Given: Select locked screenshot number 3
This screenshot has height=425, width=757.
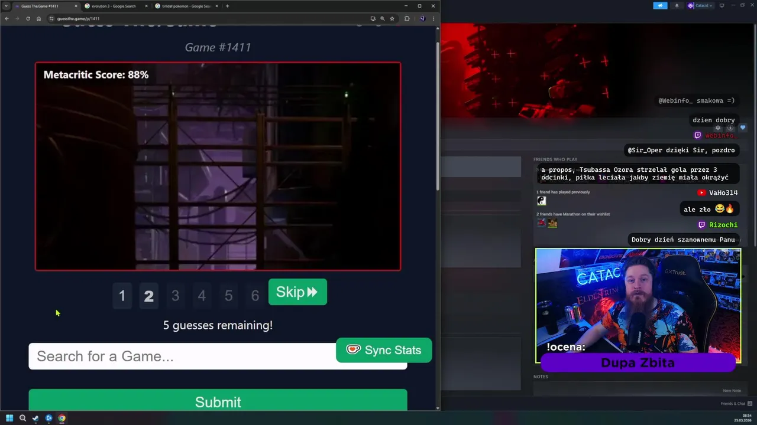Looking at the screenshot, I should coord(175,295).
